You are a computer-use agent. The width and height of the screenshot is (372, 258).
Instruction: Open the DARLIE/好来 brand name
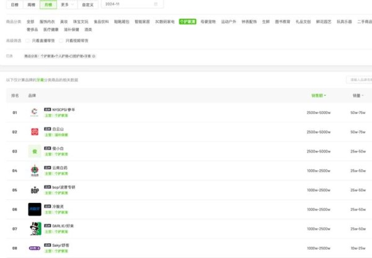63,226
